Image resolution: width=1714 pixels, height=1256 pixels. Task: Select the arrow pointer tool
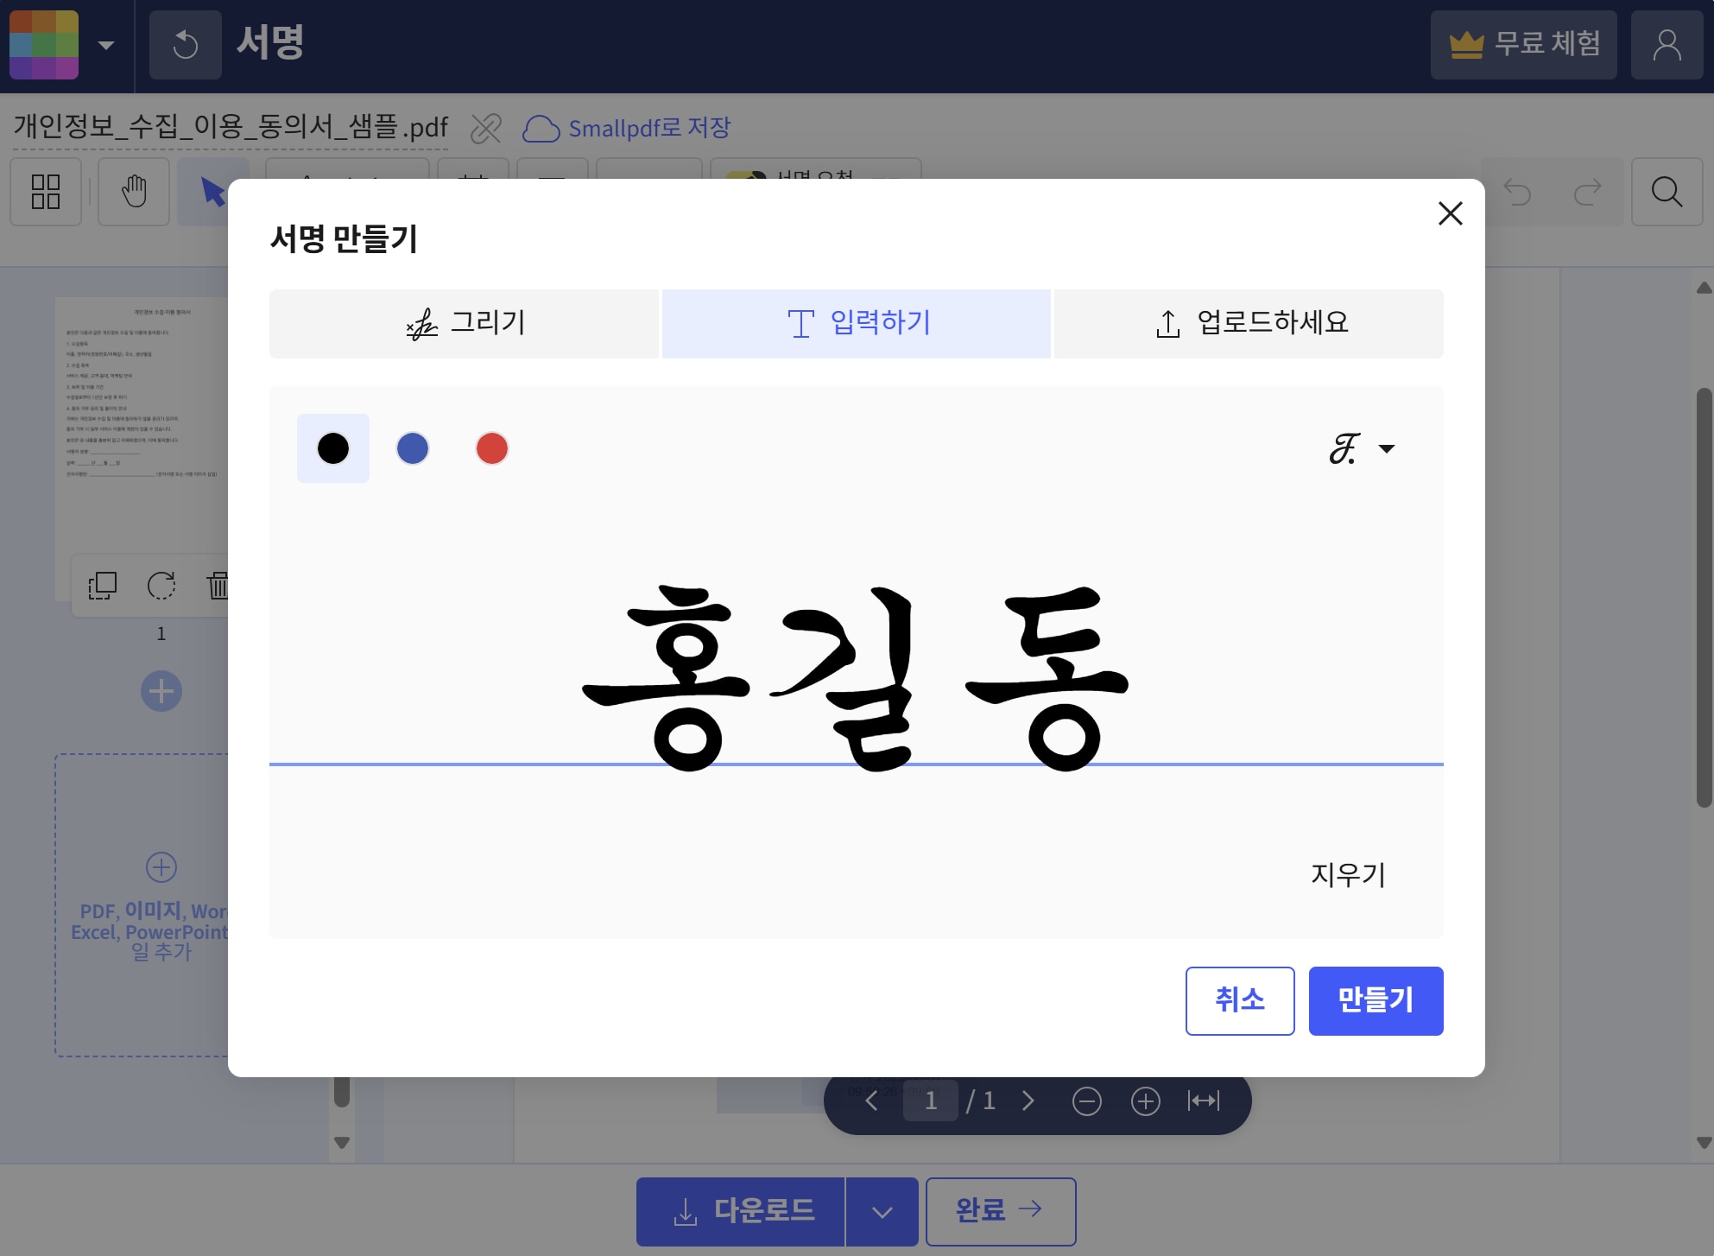click(212, 192)
